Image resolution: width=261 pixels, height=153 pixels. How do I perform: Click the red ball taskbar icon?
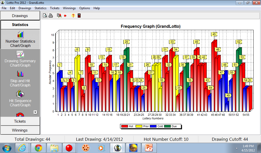(x=69, y=148)
